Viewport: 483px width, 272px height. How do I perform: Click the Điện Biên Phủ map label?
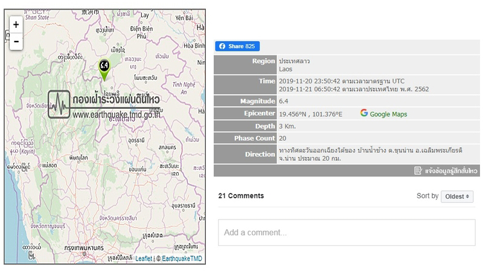pyautogui.click(x=141, y=32)
